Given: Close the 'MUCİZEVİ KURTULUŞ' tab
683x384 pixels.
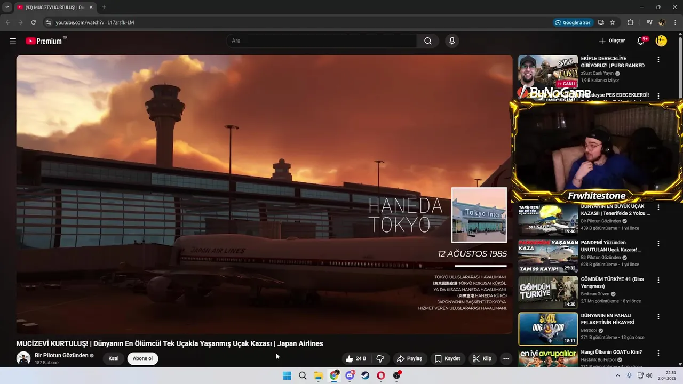Looking at the screenshot, I should (91, 7).
